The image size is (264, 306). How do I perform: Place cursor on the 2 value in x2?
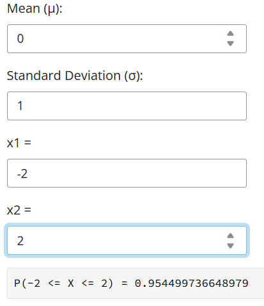pyautogui.click(x=20, y=241)
